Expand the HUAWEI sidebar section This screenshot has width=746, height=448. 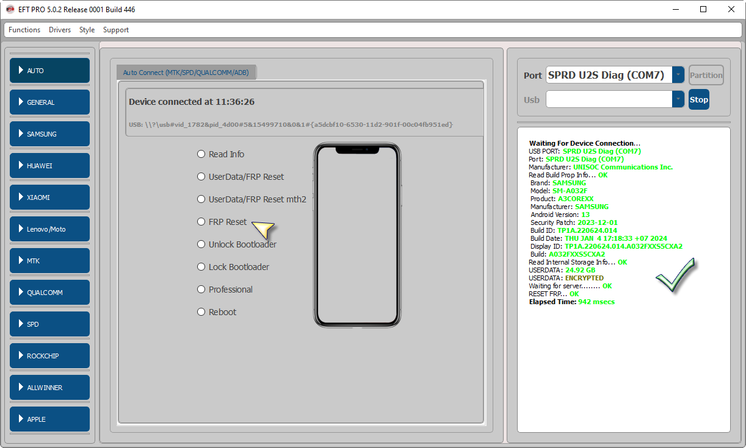pos(49,166)
